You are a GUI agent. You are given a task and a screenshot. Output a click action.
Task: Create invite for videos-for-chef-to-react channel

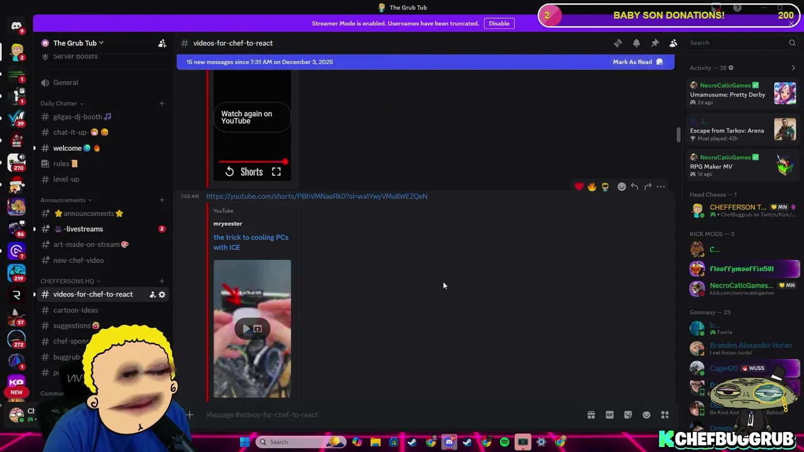152,294
